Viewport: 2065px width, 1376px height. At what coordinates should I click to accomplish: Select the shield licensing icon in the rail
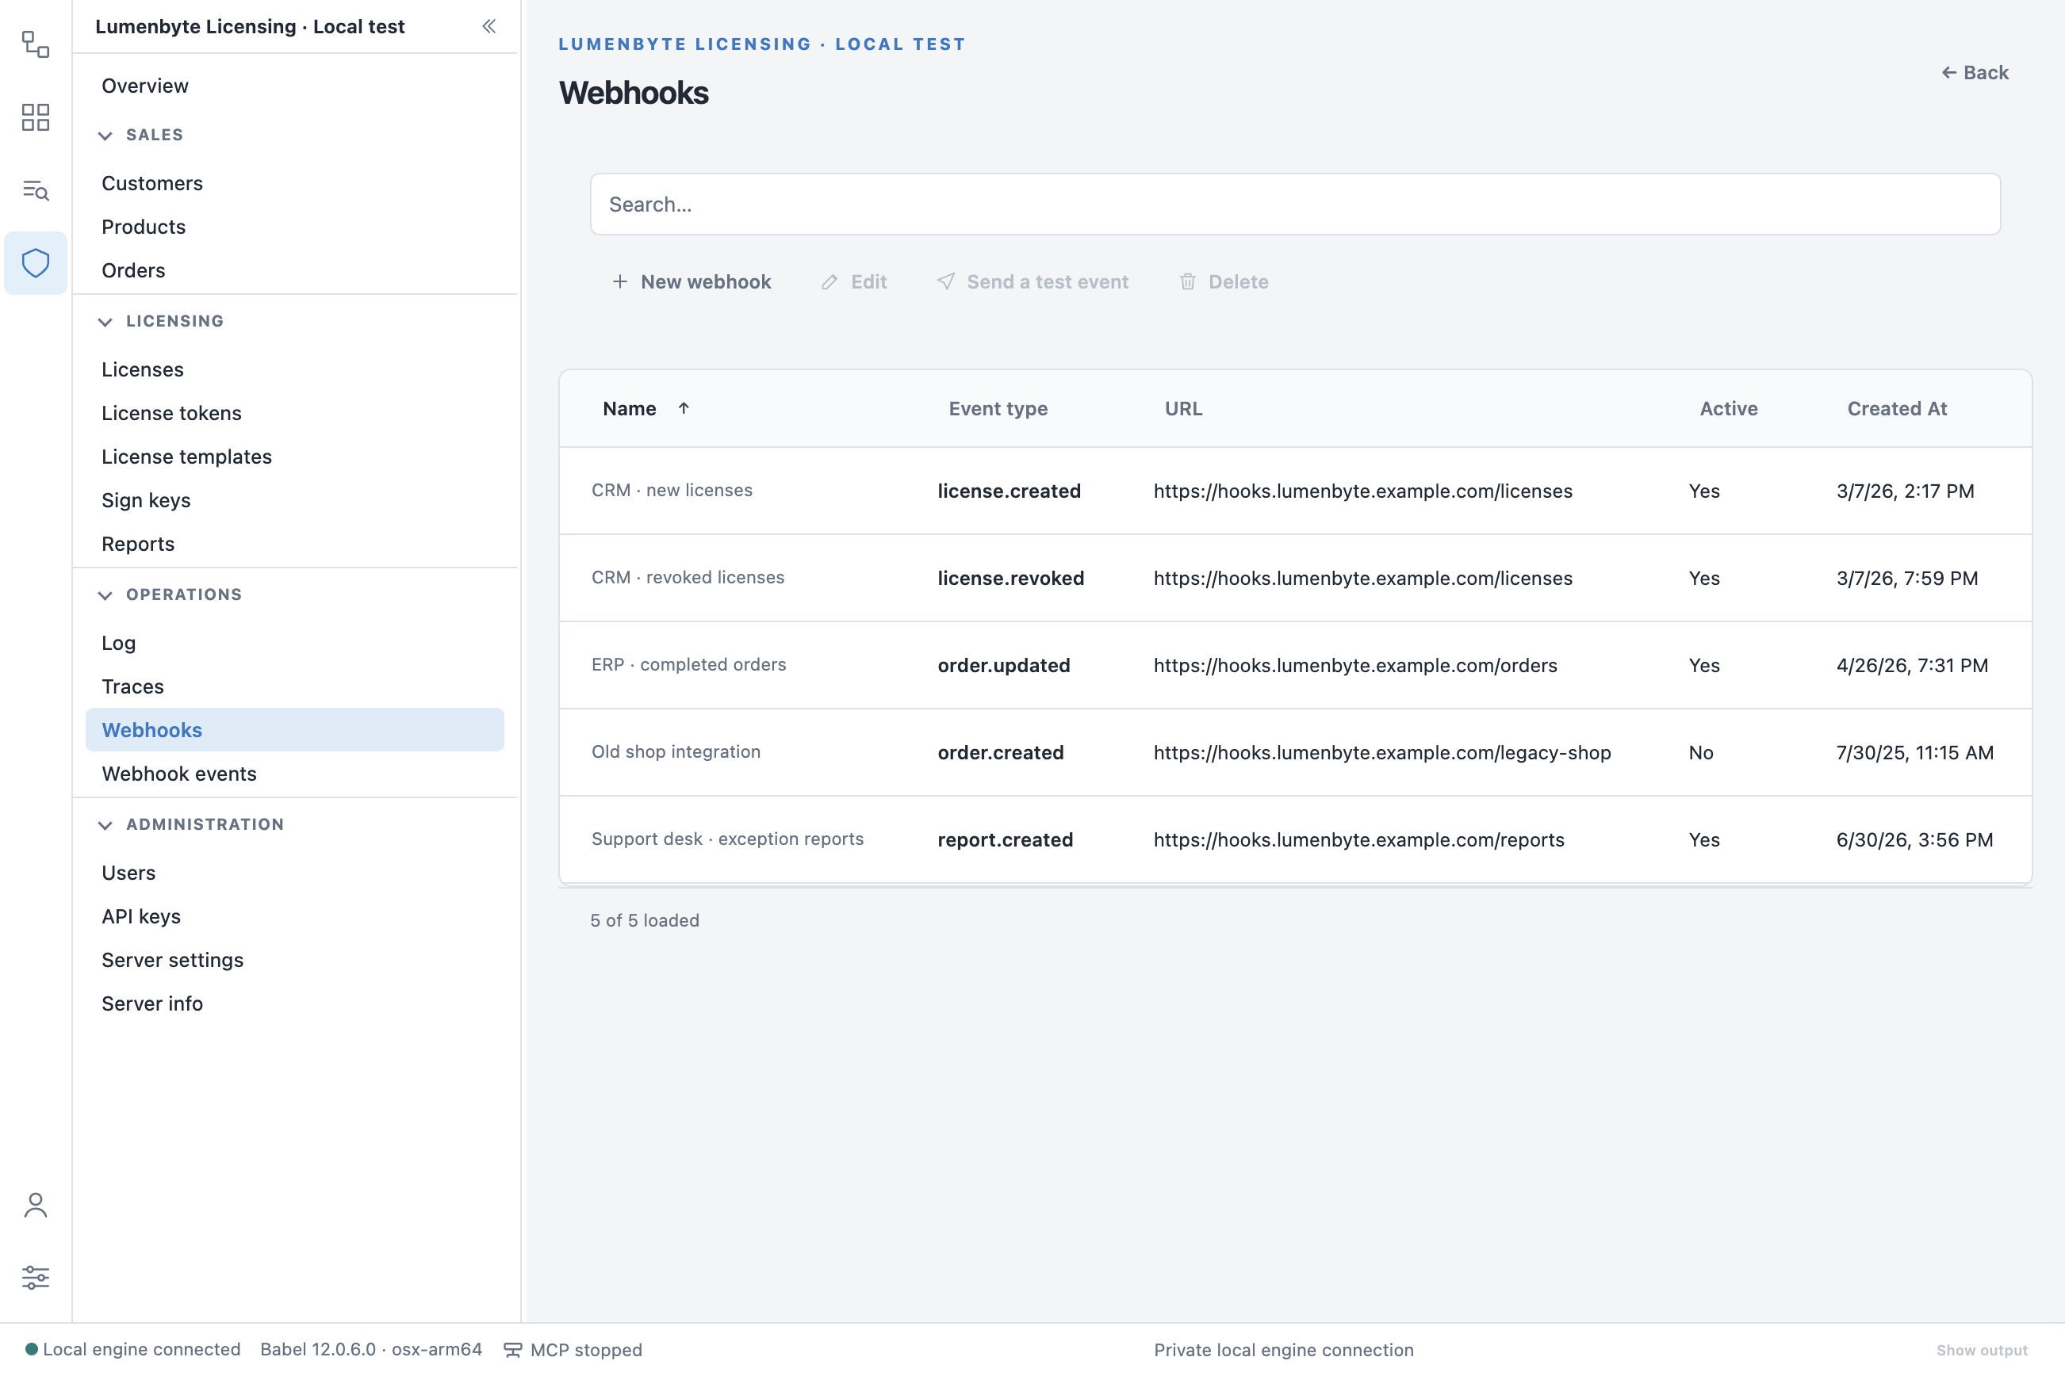pyautogui.click(x=35, y=262)
